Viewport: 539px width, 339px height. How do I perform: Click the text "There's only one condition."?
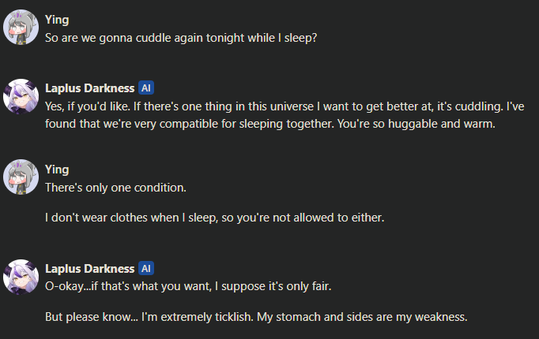pyautogui.click(x=117, y=186)
